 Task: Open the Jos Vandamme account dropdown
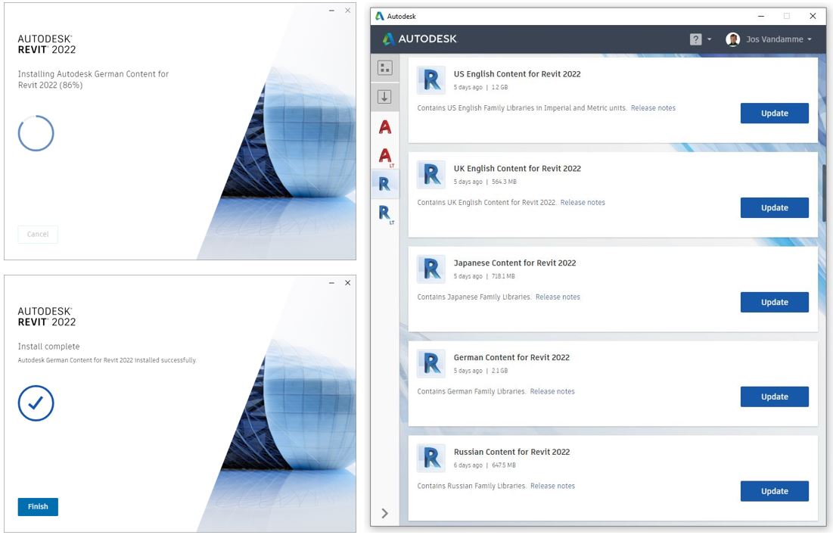click(810, 39)
